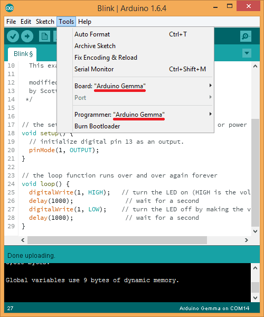
Task: Open the Edit menu
Action: click(26, 22)
